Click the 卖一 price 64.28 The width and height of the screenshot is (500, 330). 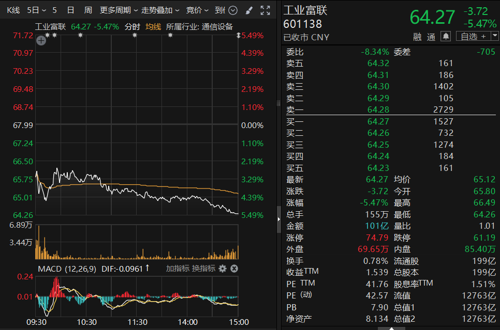[x=378, y=110]
